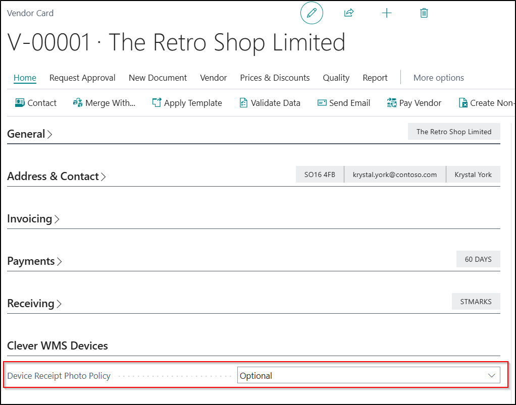Click Pay Vendor action
This screenshot has width=516, height=405.
pos(414,103)
